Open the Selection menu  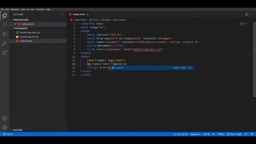tap(15, 10)
